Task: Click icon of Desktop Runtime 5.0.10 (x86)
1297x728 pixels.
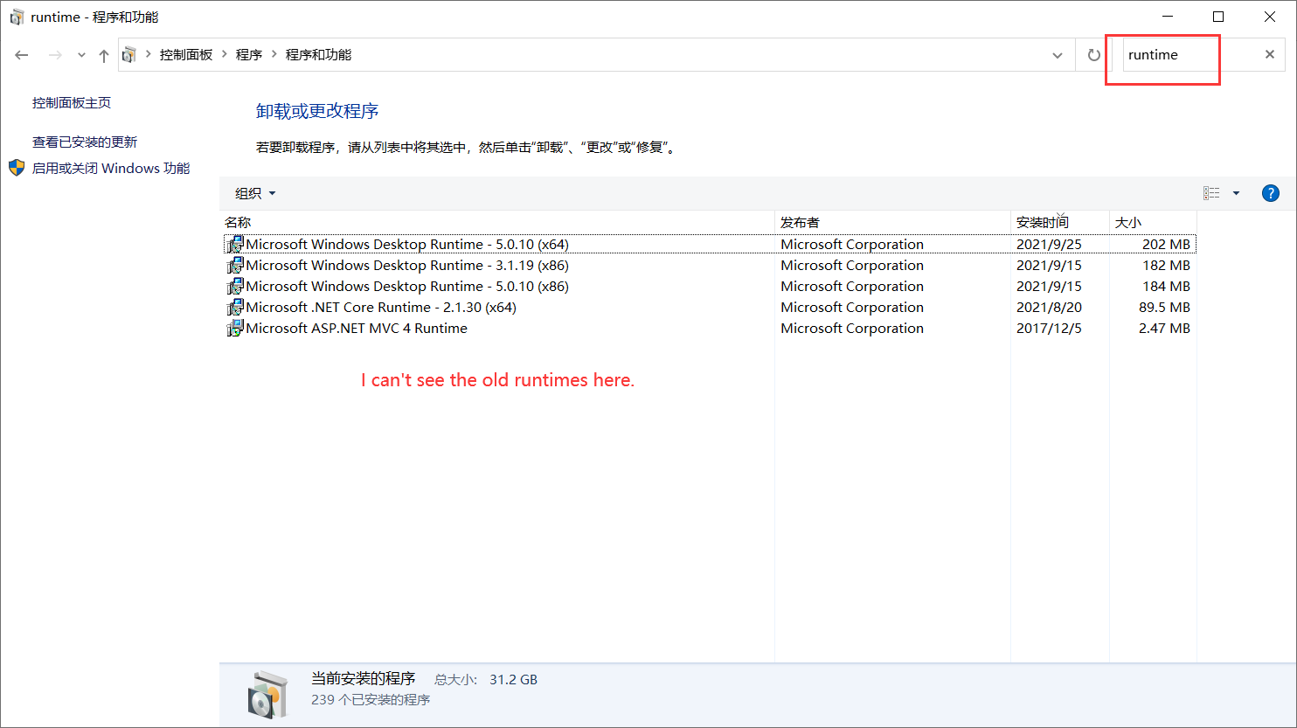Action: (x=235, y=287)
